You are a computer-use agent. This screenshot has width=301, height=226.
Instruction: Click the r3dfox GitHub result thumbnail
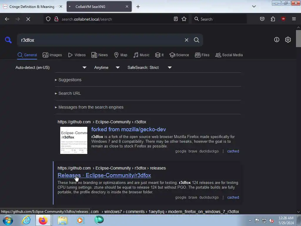pyautogui.click(x=74, y=140)
